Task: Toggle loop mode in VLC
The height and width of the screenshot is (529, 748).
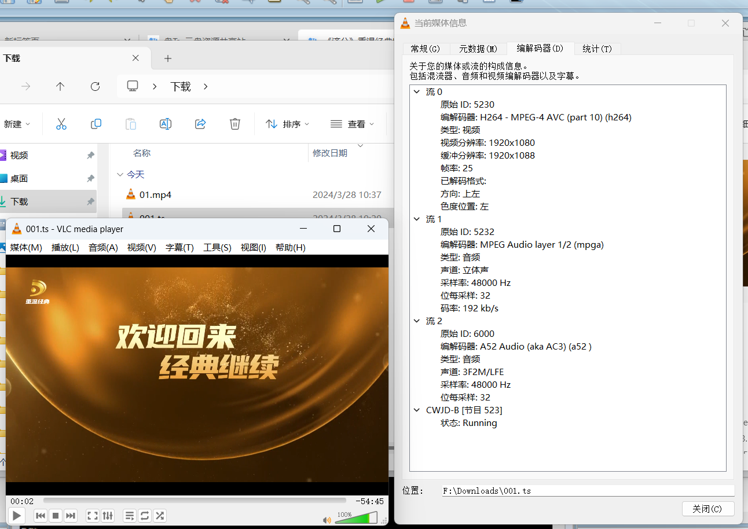Action: (145, 516)
